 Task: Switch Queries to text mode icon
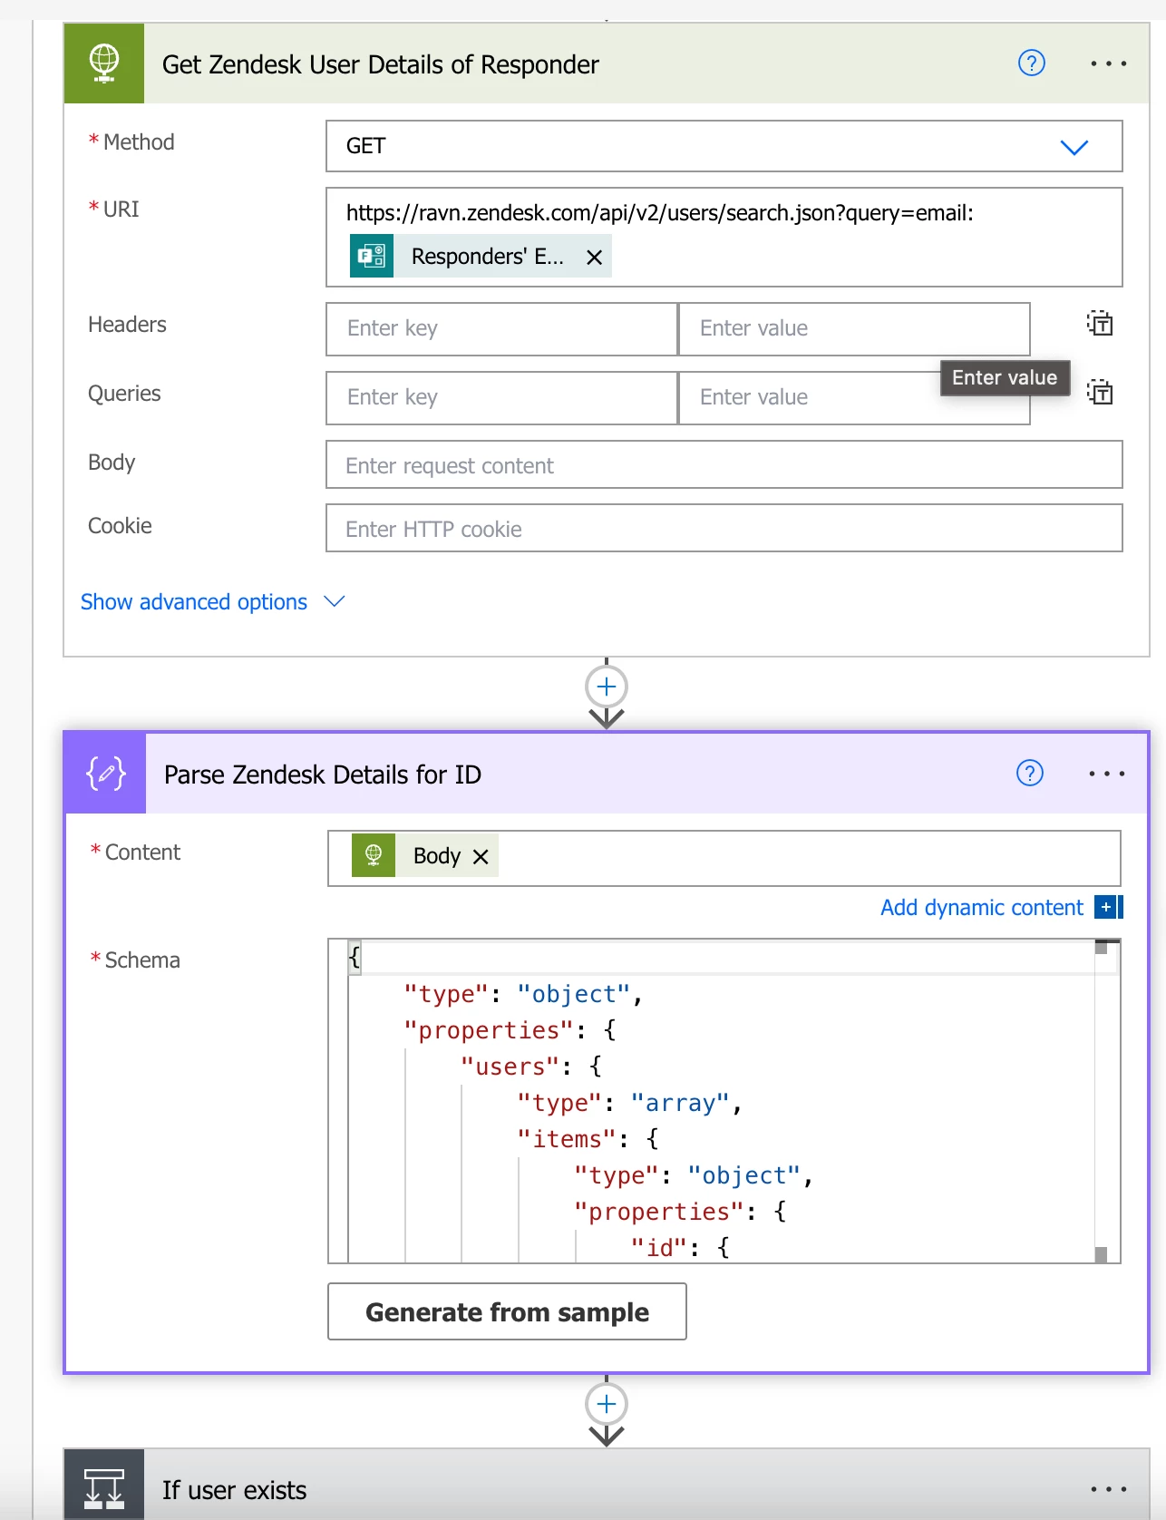(x=1100, y=392)
